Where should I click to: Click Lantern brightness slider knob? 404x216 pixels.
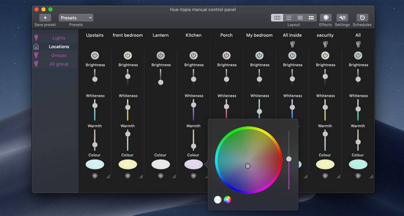click(x=160, y=83)
